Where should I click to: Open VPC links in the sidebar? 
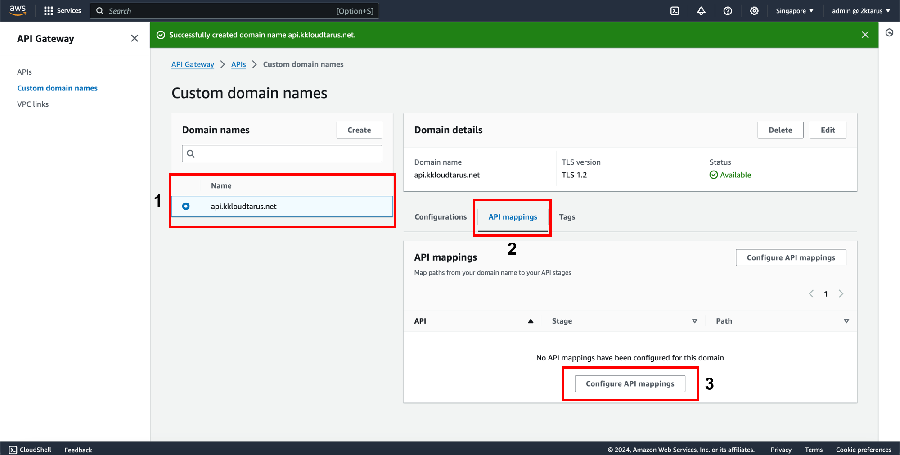pos(33,104)
